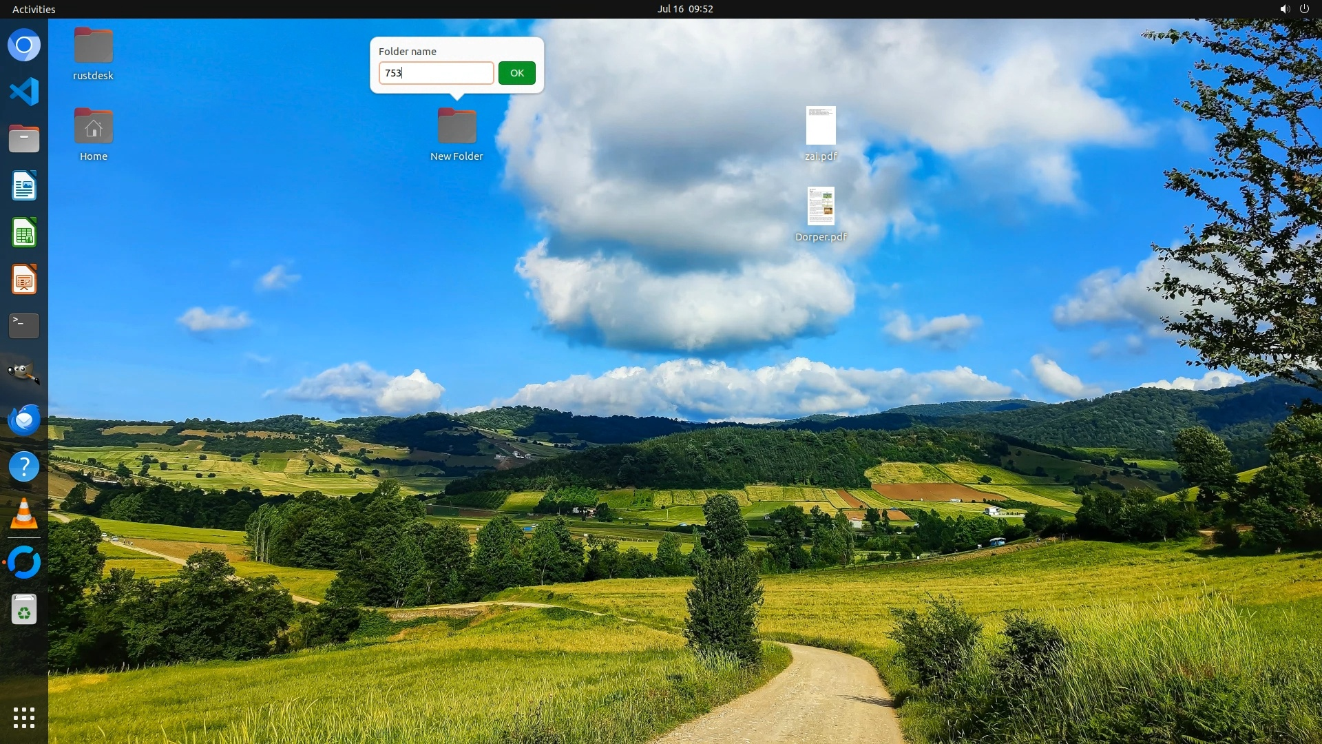Open Chromium browser from dock
This screenshot has height=744, width=1322.
tap(24, 45)
